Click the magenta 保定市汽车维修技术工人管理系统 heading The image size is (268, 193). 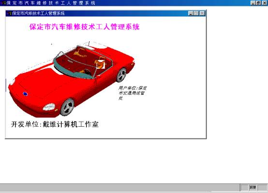click(x=85, y=27)
